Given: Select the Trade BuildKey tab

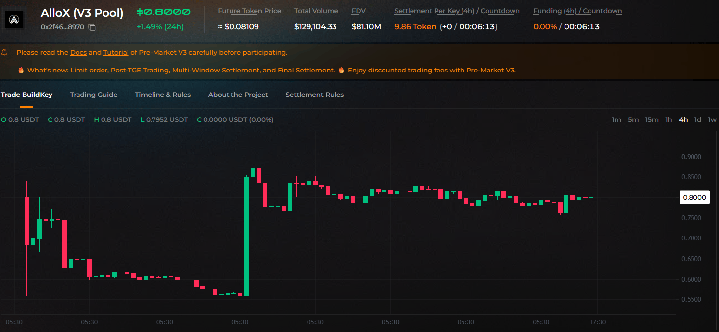Looking at the screenshot, I should click(26, 95).
